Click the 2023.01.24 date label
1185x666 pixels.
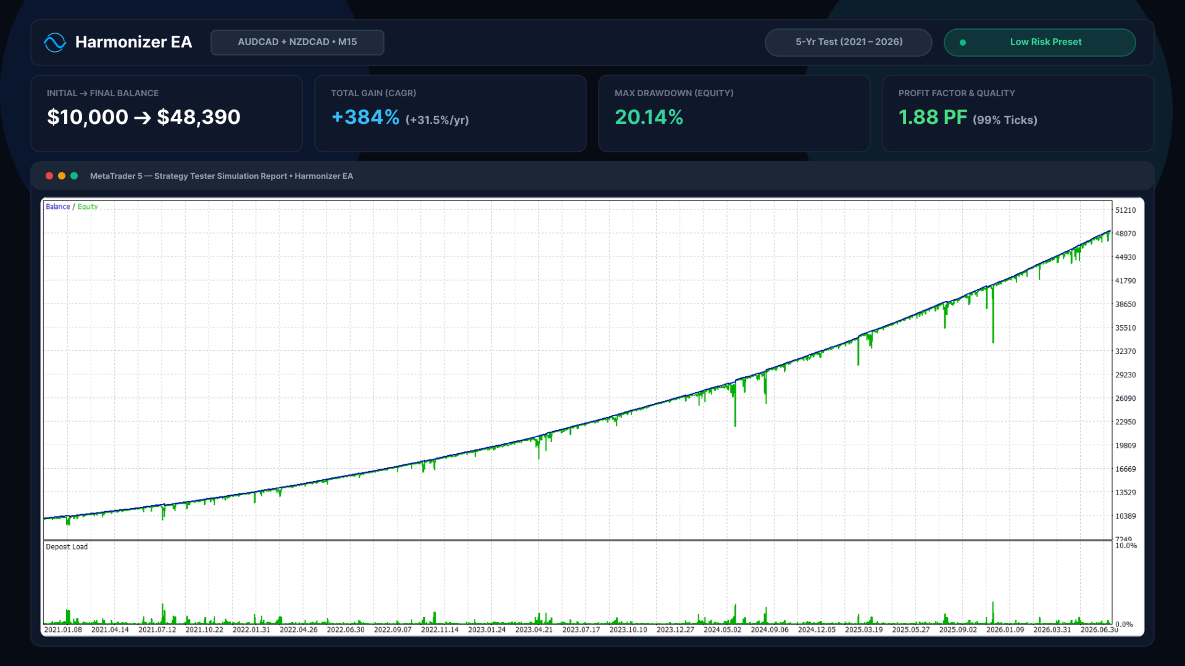[x=486, y=630]
